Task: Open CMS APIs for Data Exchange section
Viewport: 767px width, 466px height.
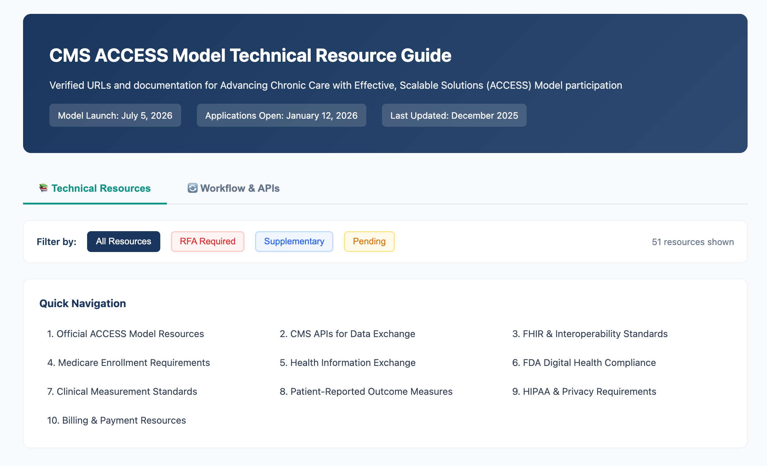Action: tap(347, 334)
